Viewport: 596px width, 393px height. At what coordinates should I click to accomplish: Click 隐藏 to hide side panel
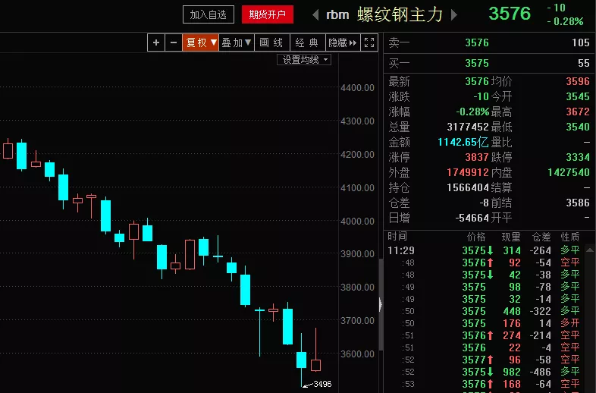tap(343, 42)
